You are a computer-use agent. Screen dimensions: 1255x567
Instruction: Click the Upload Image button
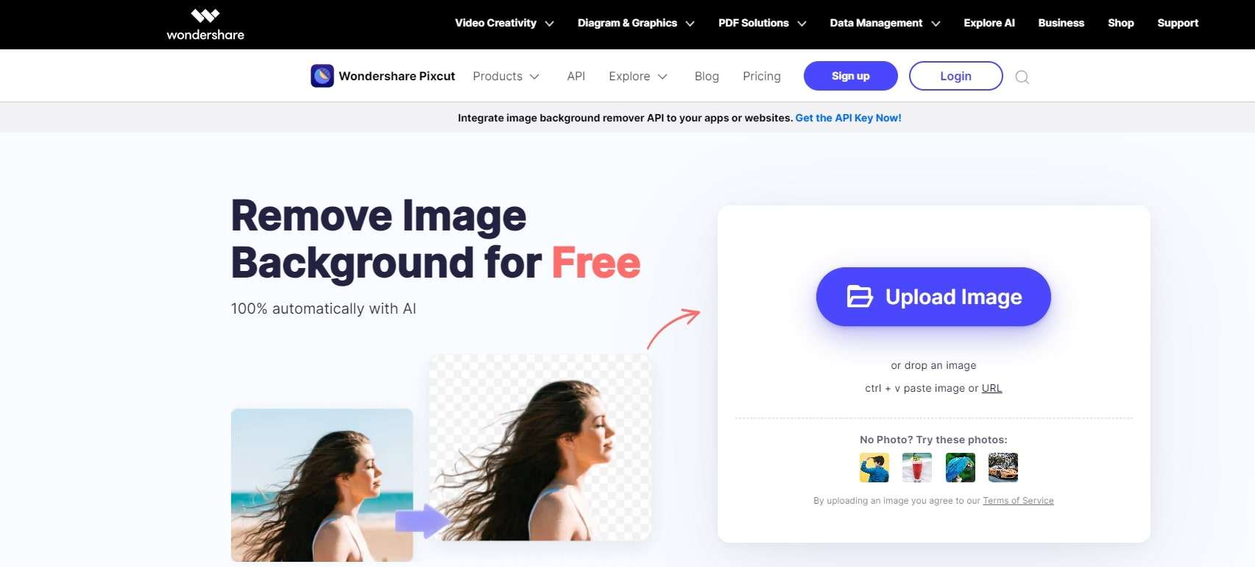tap(933, 297)
